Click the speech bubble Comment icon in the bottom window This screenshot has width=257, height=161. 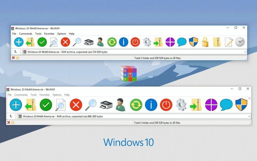226,105
